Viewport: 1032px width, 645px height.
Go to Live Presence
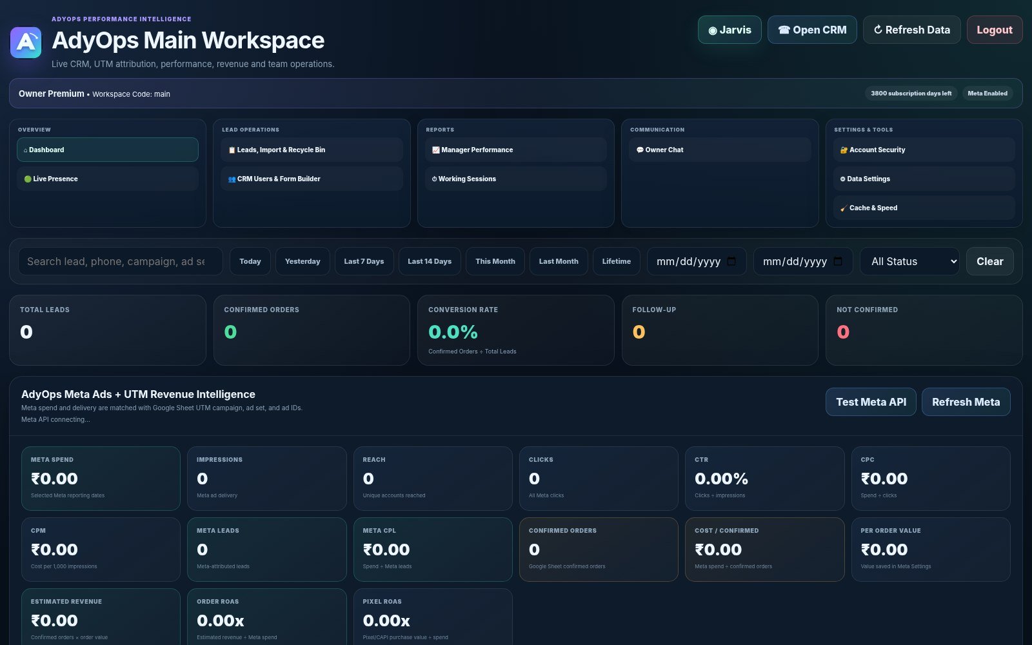pos(108,179)
